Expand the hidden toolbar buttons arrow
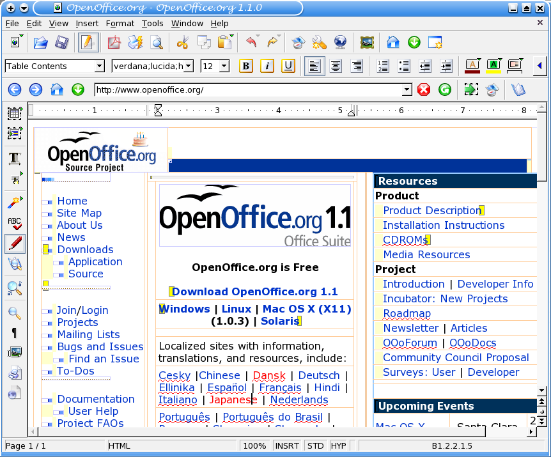Screen dimensions: 551x457 pos(539,66)
